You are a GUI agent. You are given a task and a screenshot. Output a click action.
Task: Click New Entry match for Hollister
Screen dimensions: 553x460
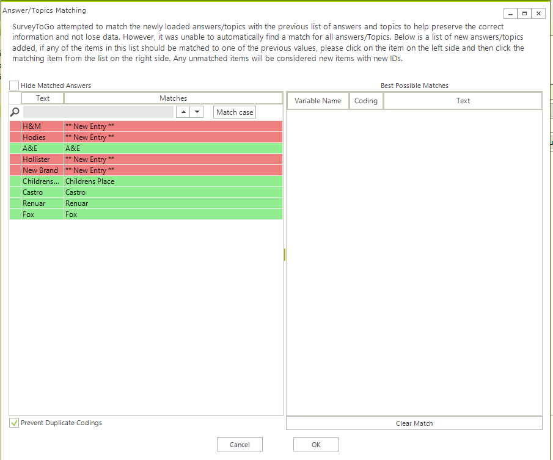(173, 159)
